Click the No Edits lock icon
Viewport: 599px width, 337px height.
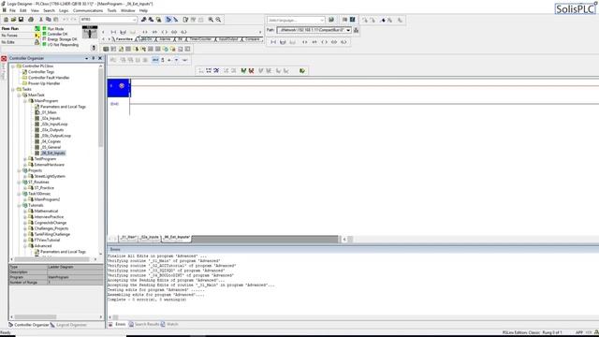(x=37, y=42)
